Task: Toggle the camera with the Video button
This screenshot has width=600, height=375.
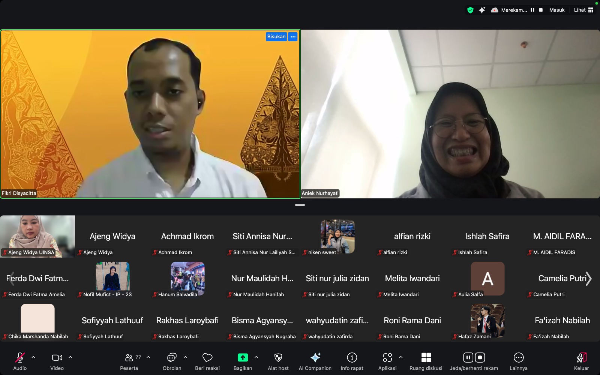Action: pyautogui.click(x=57, y=358)
